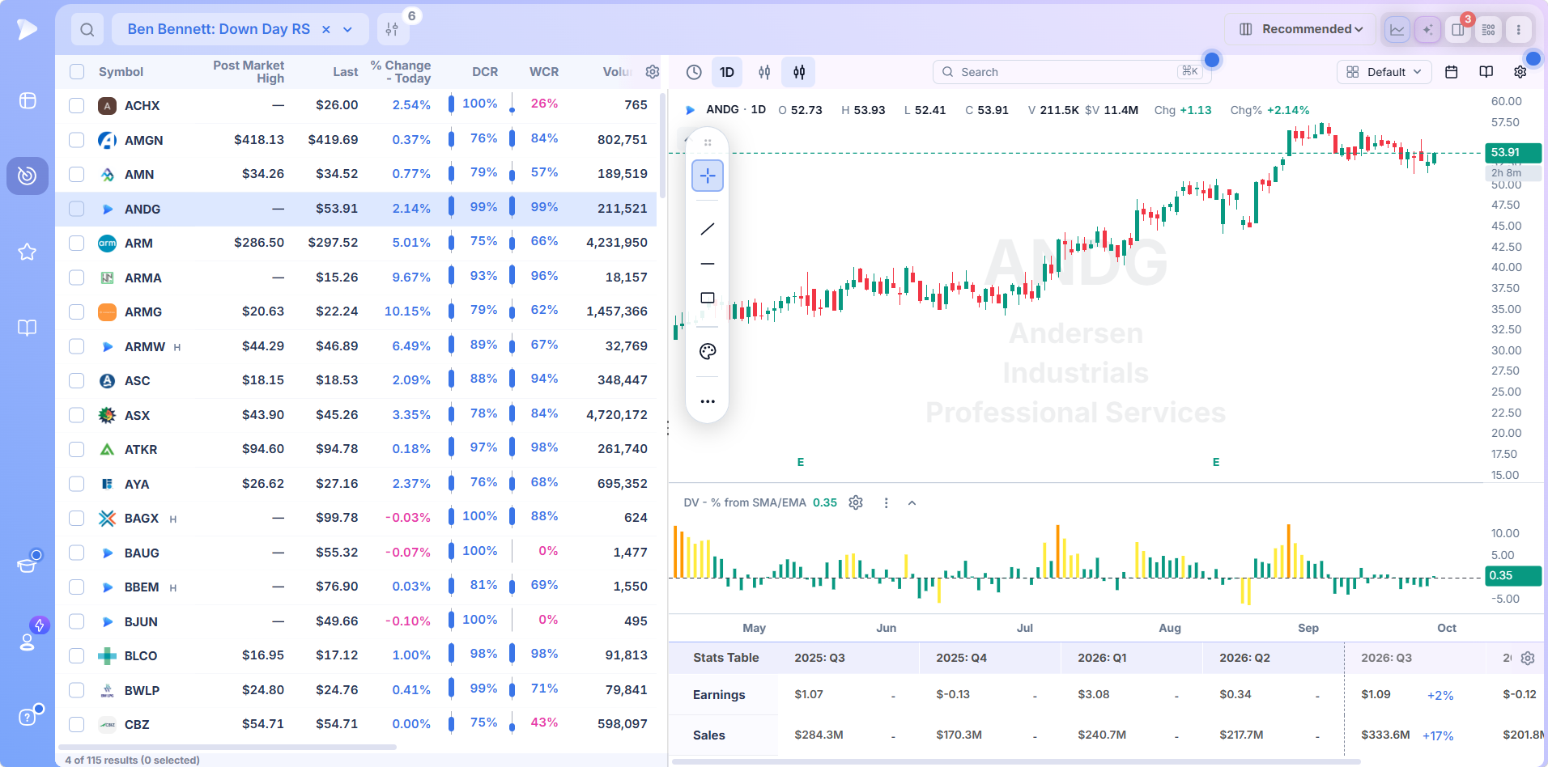1548x767 pixels.
Task: Tick the checkbox for ARM row
Action: (x=77, y=243)
